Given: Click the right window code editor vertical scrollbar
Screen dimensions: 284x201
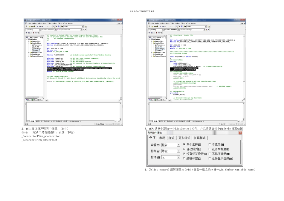Looking at the screenshot, I should tap(244, 66).
